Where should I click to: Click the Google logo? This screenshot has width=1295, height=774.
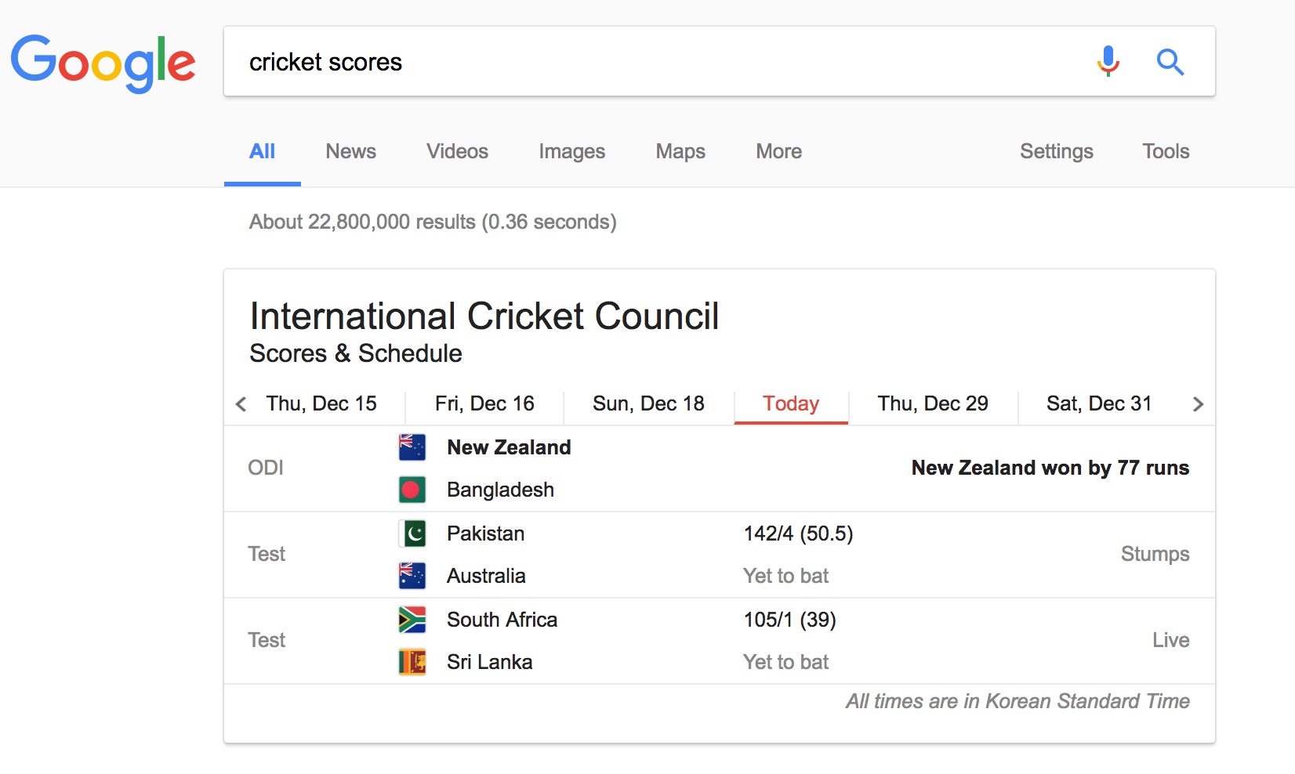point(103,63)
